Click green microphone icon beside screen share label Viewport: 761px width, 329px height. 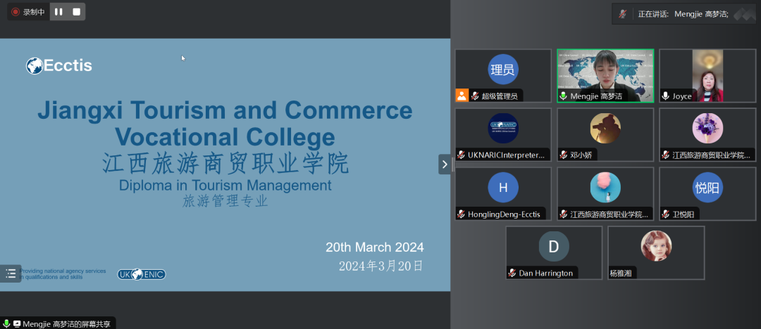[6, 323]
